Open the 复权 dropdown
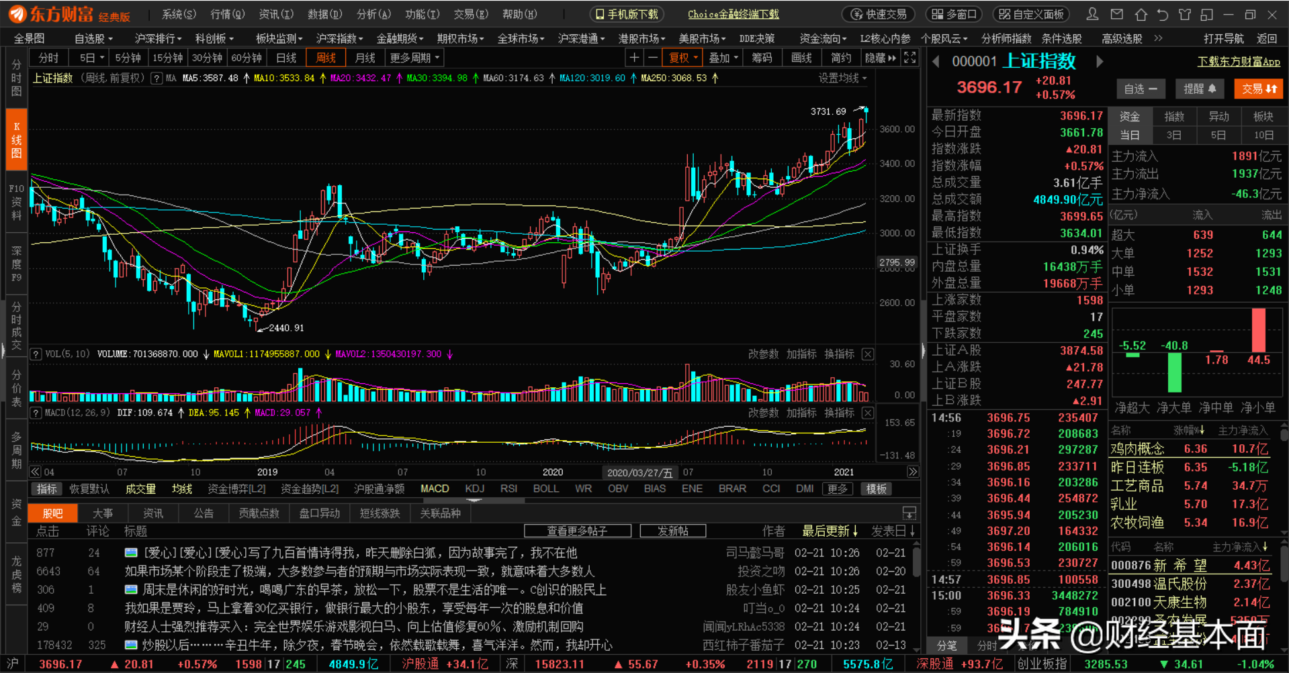The width and height of the screenshot is (1289, 673). pyautogui.click(x=682, y=58)
